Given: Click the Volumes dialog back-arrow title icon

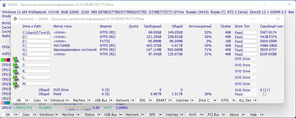Looking at the screenshot, I should coord(15,19).
